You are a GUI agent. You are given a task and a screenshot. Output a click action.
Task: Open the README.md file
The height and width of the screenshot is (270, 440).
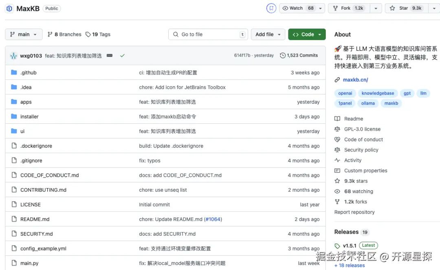click(x=35, y=219)
